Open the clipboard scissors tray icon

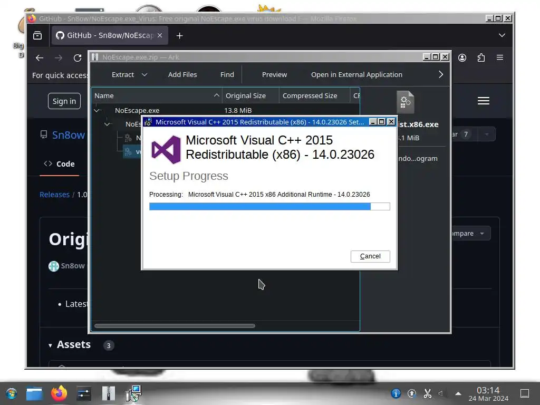[x=427, y=393]
